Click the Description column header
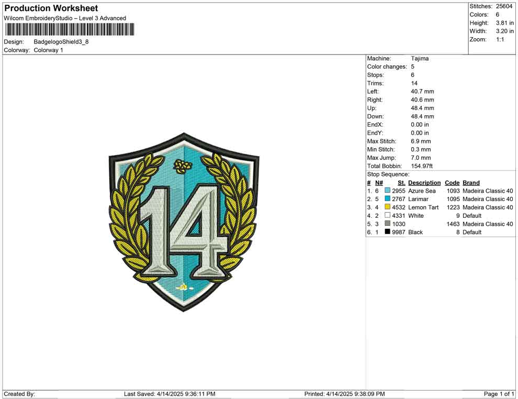Screen dimensions: 518x399 [x=424, y=183]
